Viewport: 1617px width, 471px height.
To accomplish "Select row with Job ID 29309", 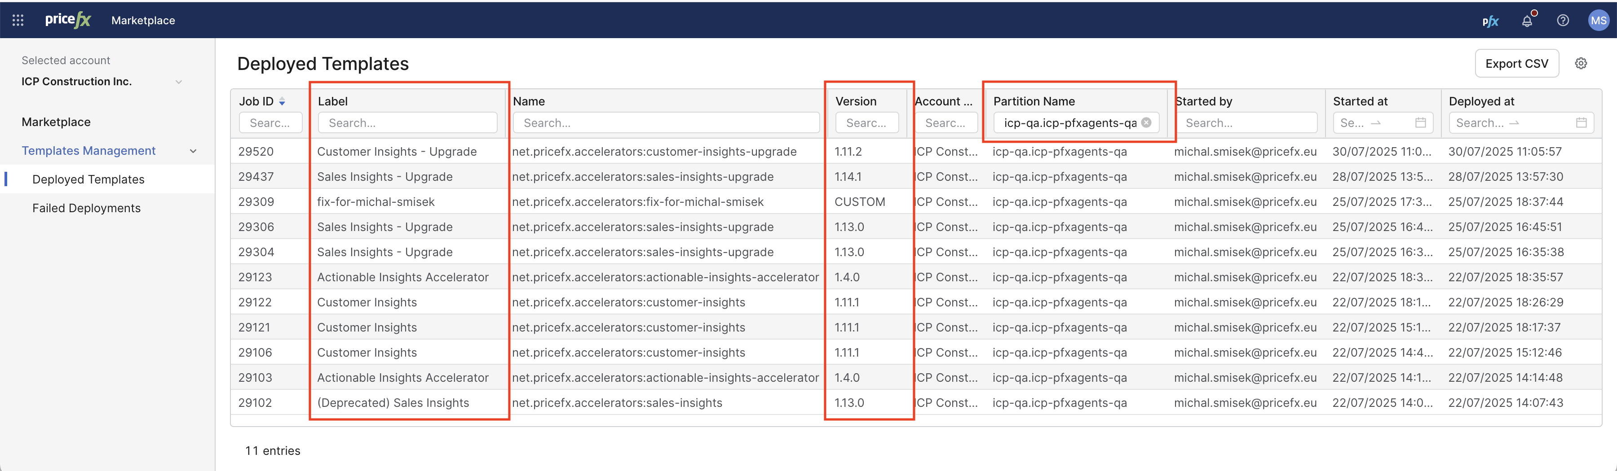I will (x=256, y=202).
